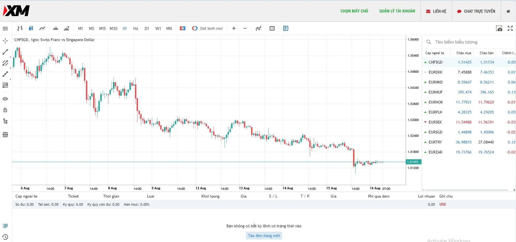Take a chart screenshot with camera icon
The width and height of the screenshot is (516, 242).
[x=499, y=28]
